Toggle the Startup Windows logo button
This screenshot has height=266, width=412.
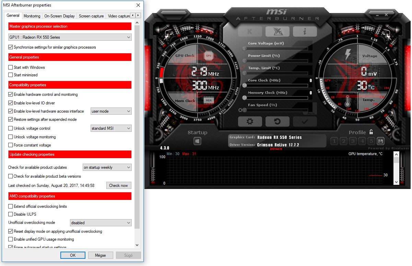197,141
